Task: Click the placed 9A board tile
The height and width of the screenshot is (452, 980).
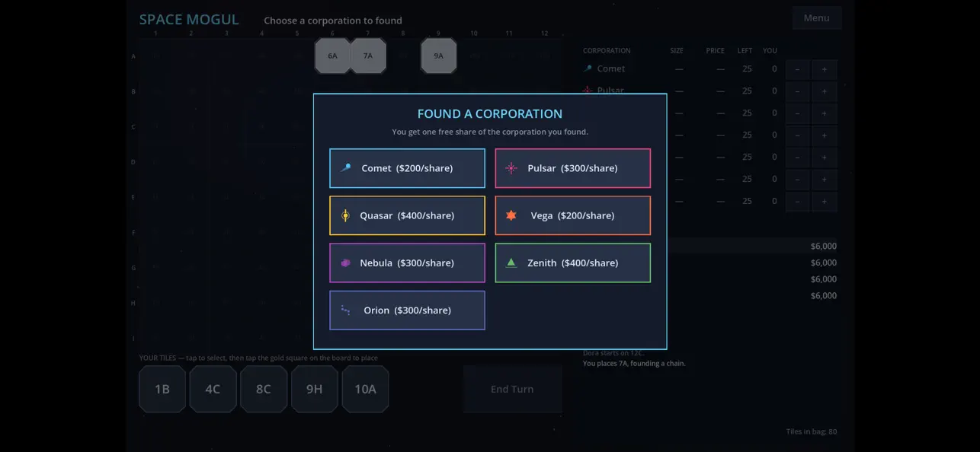Action: click(439, 56)
